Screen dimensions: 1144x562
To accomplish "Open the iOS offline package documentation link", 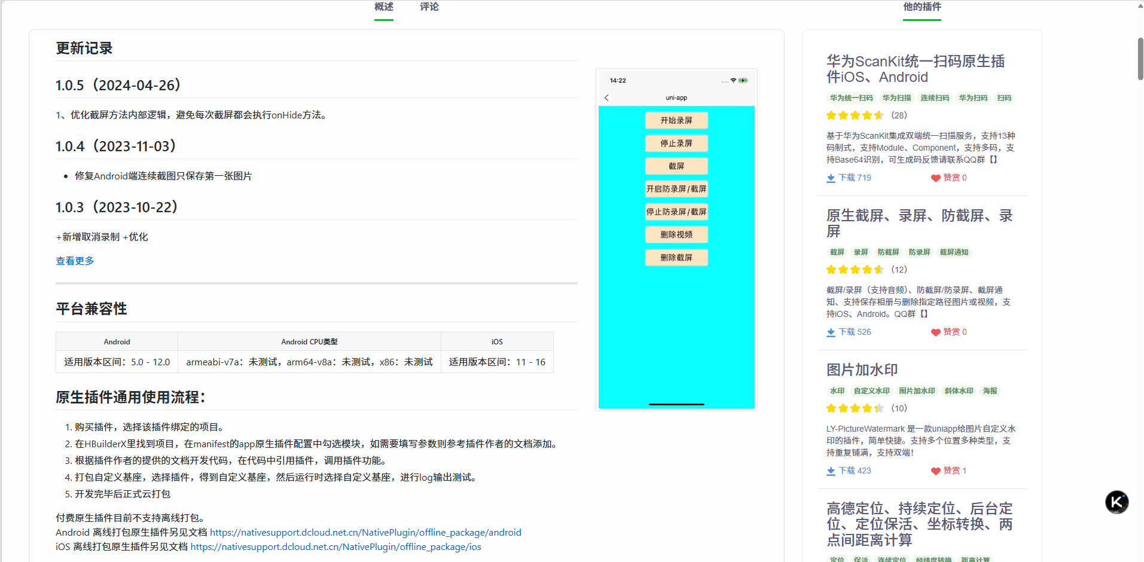I will click(x=335, y=546).
